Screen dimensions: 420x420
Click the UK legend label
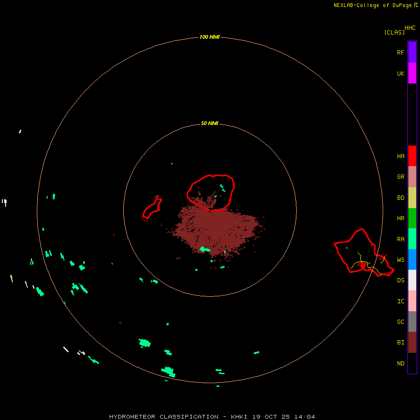[x=400, y=73]
